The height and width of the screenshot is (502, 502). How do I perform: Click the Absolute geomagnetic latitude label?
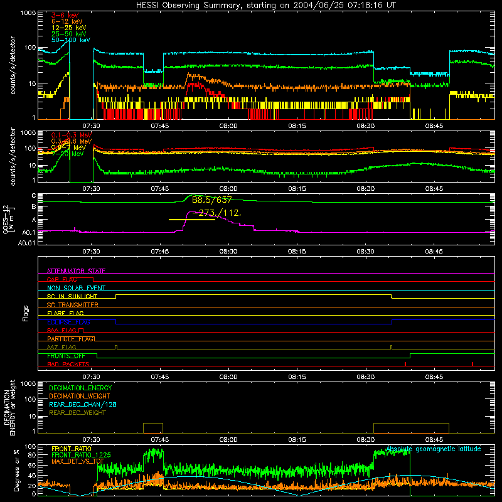(434, 449)
